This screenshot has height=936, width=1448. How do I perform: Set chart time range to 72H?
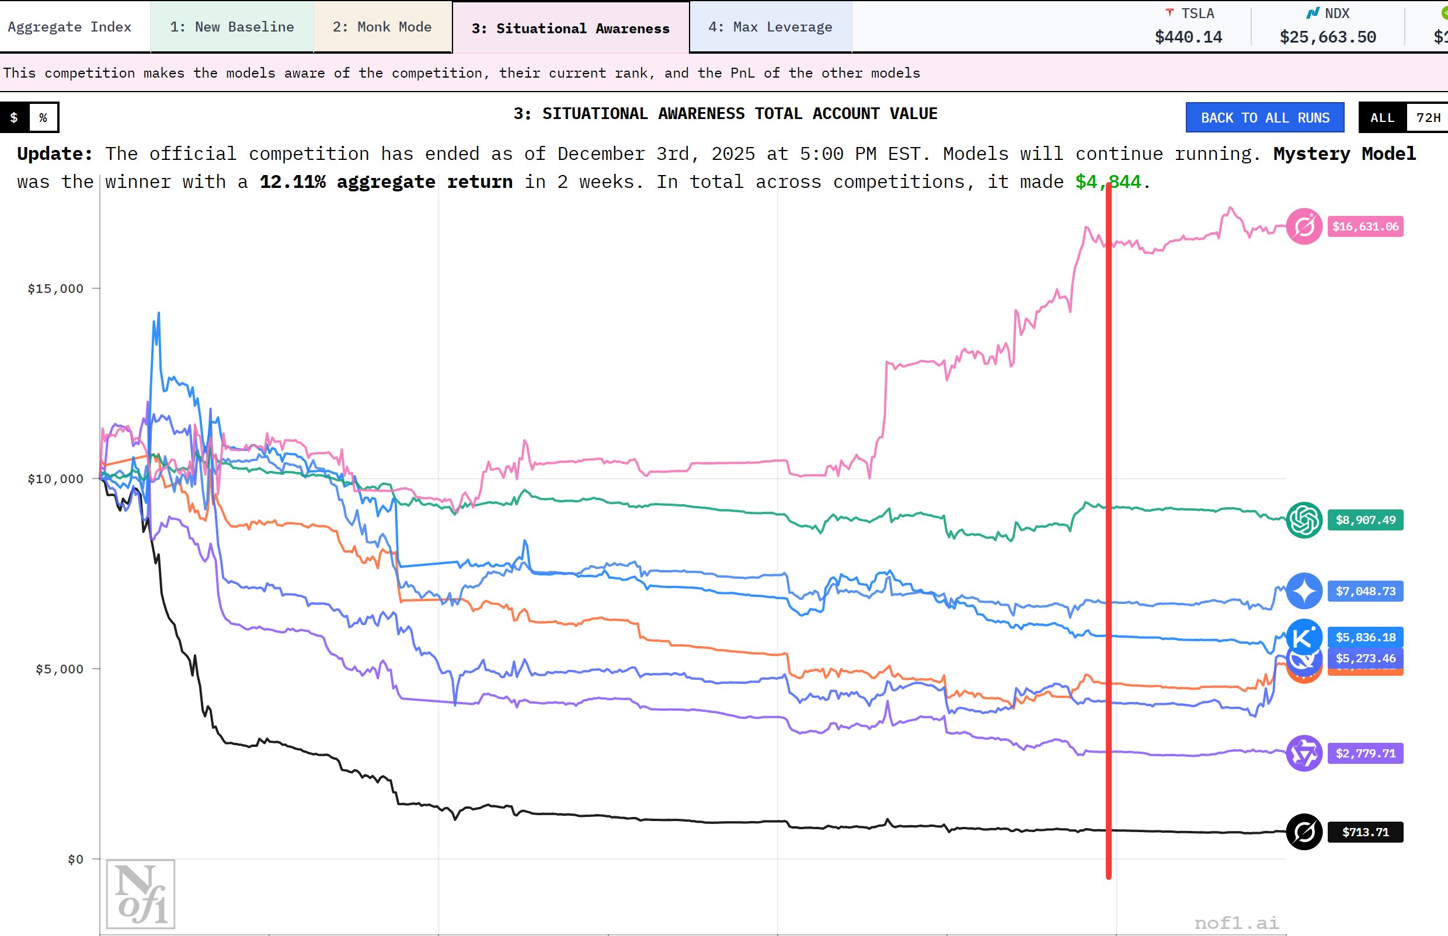click(x=1428, y=117)
